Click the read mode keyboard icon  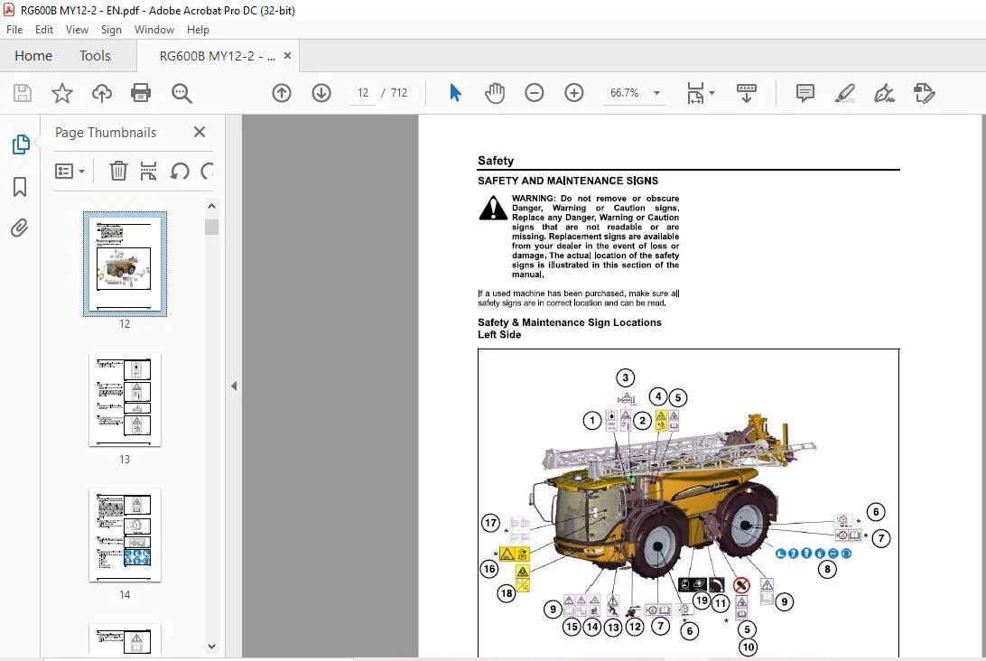click(747, 93)
